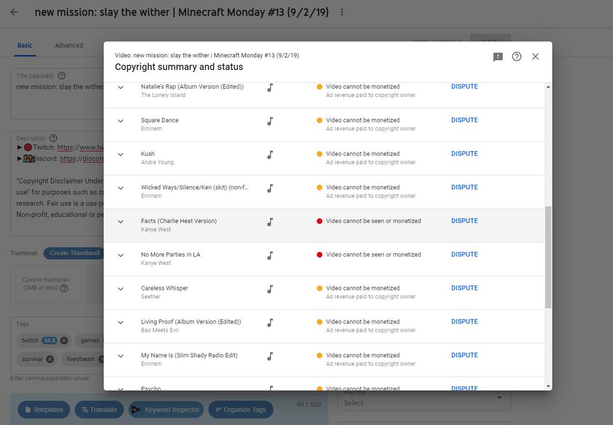Click music note icon for No More Parties In LA
The height and width of the screenshot is (425, 613).
pyautogui.click(x=270, y=256)
